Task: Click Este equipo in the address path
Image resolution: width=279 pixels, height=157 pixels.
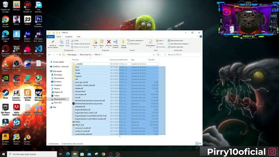Action: click(72, 55)
